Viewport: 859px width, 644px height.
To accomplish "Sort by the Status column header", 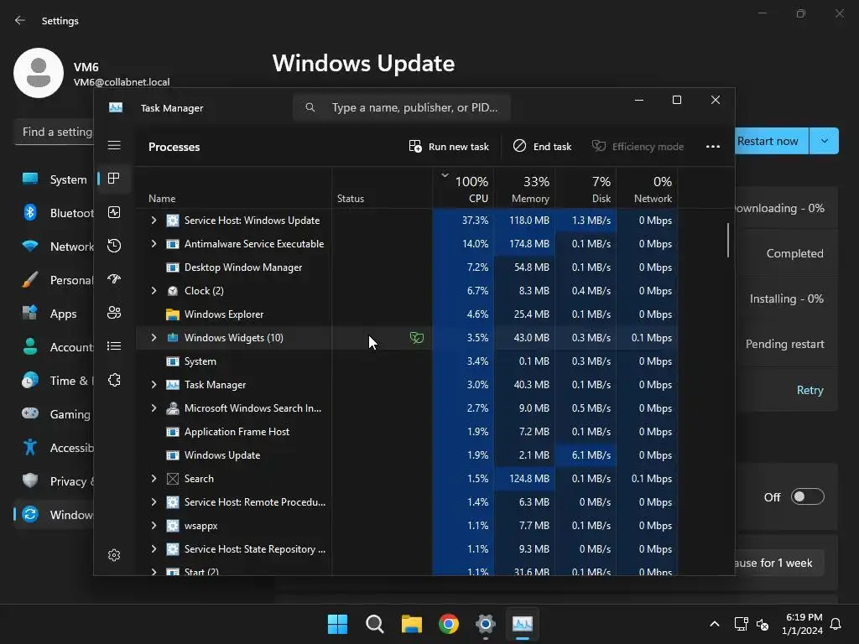I will pyautogui.click(x=382, y=188).
